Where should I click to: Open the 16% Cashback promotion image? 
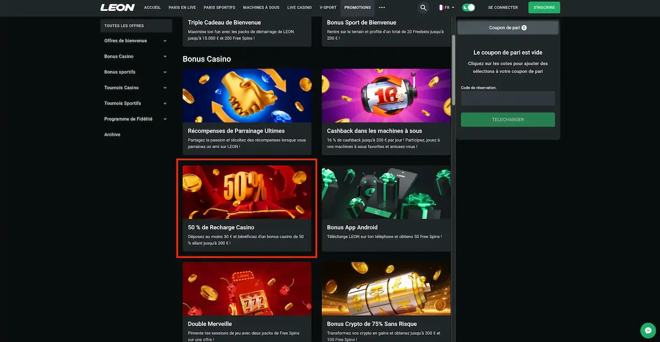[386, 96]
